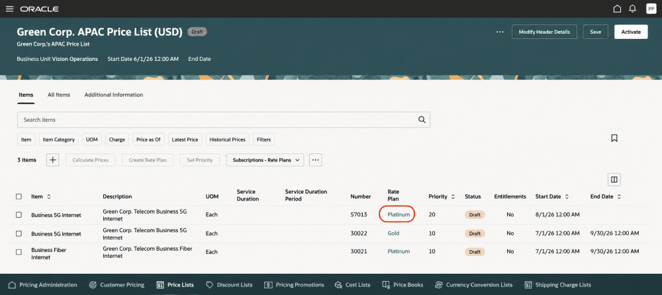Open Platinum rate plan for 30021
The height and width of the screenshot is (295, 662).
pos(399,251)
